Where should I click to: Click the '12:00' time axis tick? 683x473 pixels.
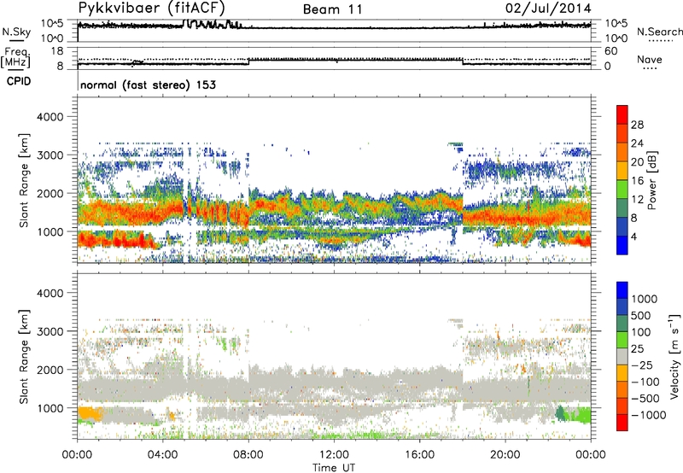coord(334,455)
